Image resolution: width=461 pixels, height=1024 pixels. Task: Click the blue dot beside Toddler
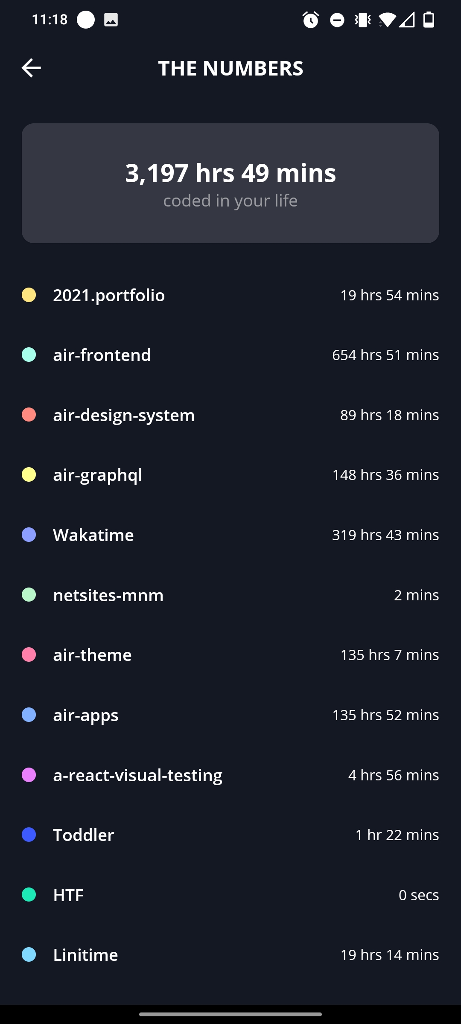29,835
